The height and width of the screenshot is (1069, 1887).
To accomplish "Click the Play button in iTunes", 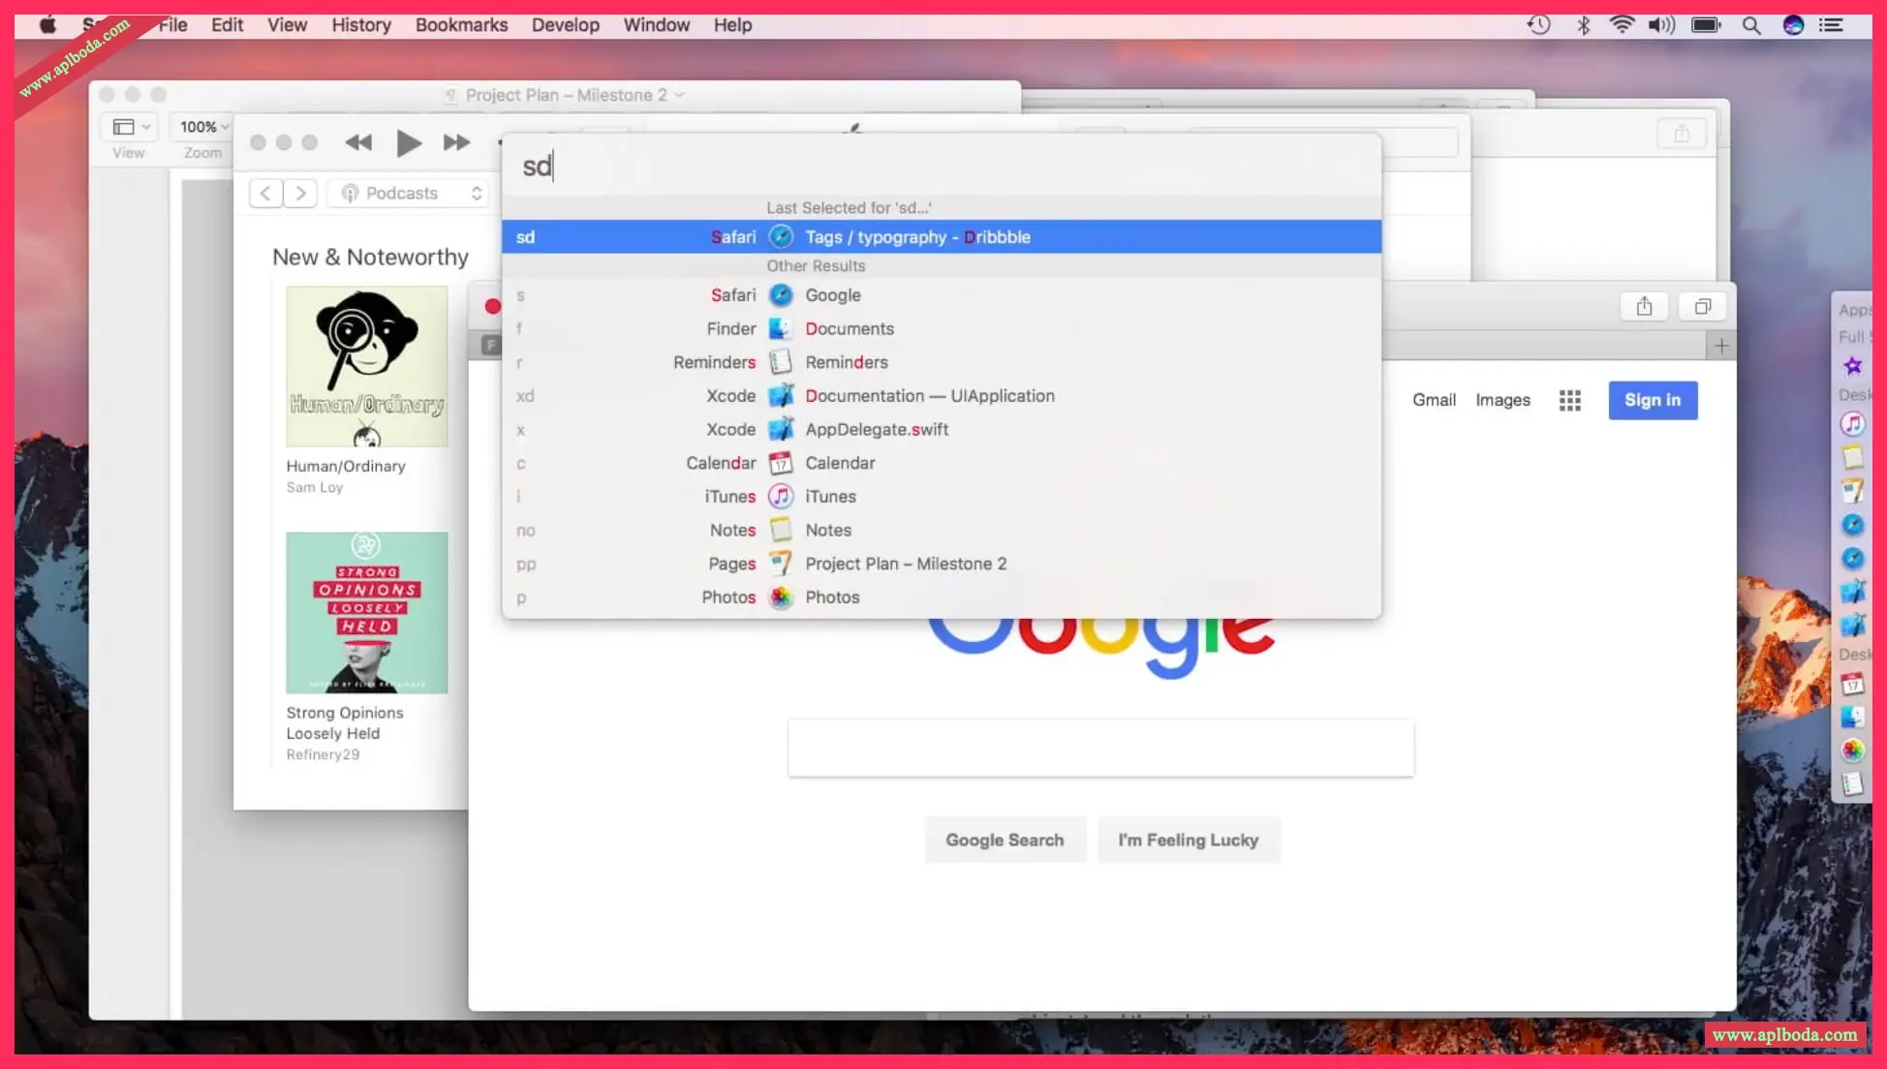I will click(x=408, y=143).
